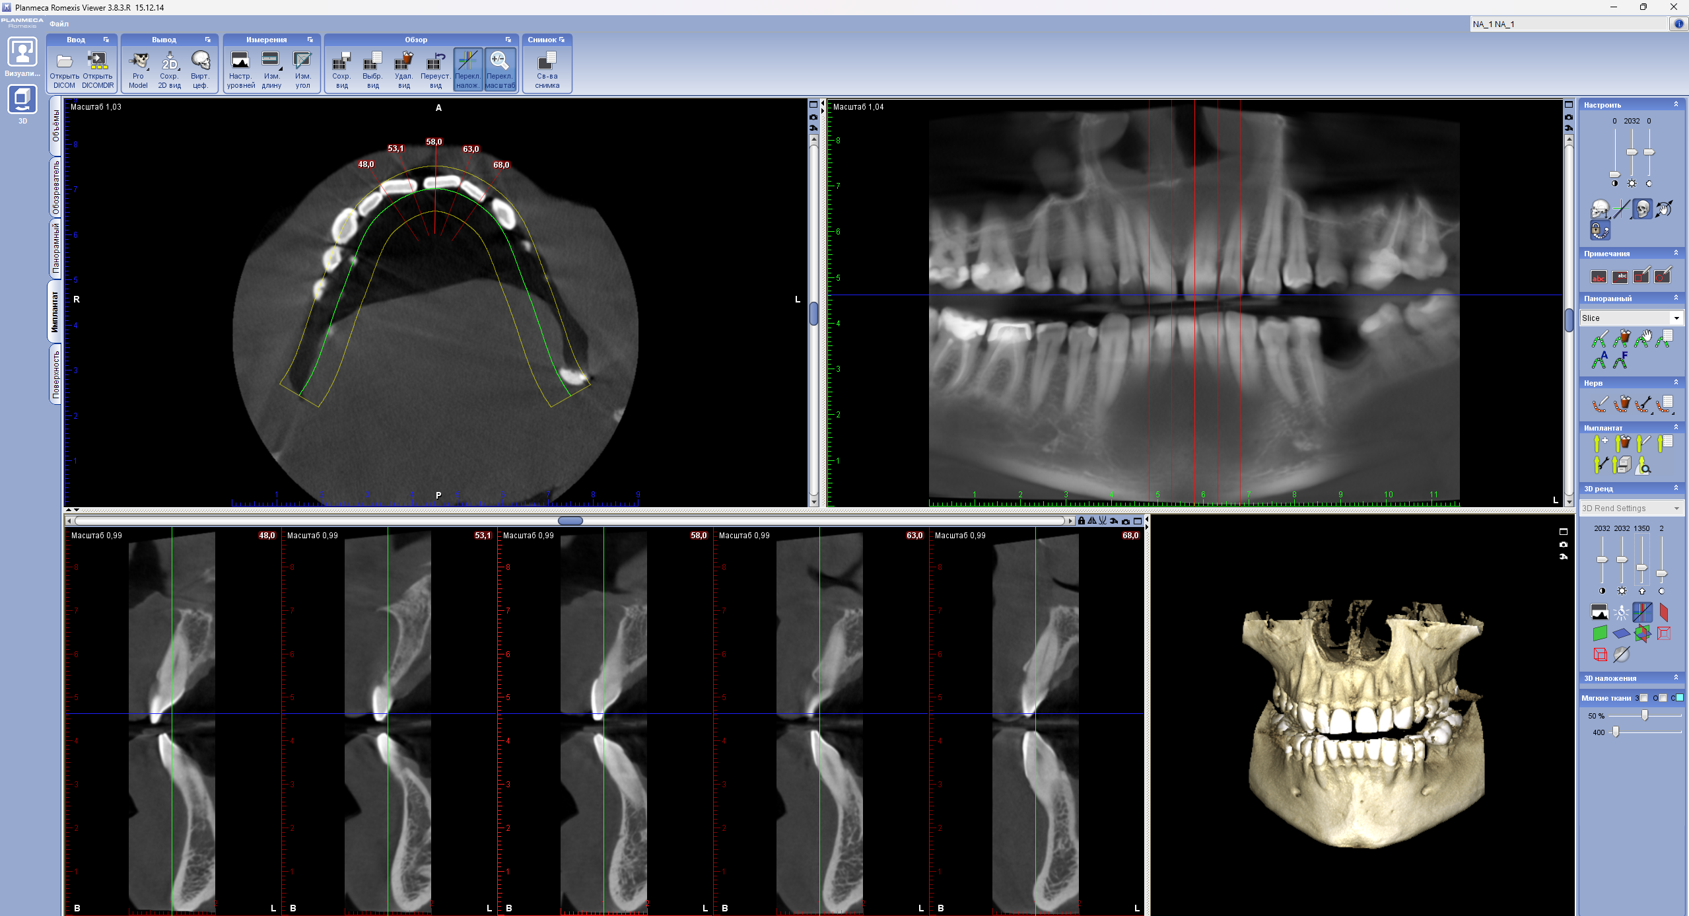This screenshot has width=1689, height=916.
Task: Open DICOM file via Открыть DICOM
Action: [64, 70]
